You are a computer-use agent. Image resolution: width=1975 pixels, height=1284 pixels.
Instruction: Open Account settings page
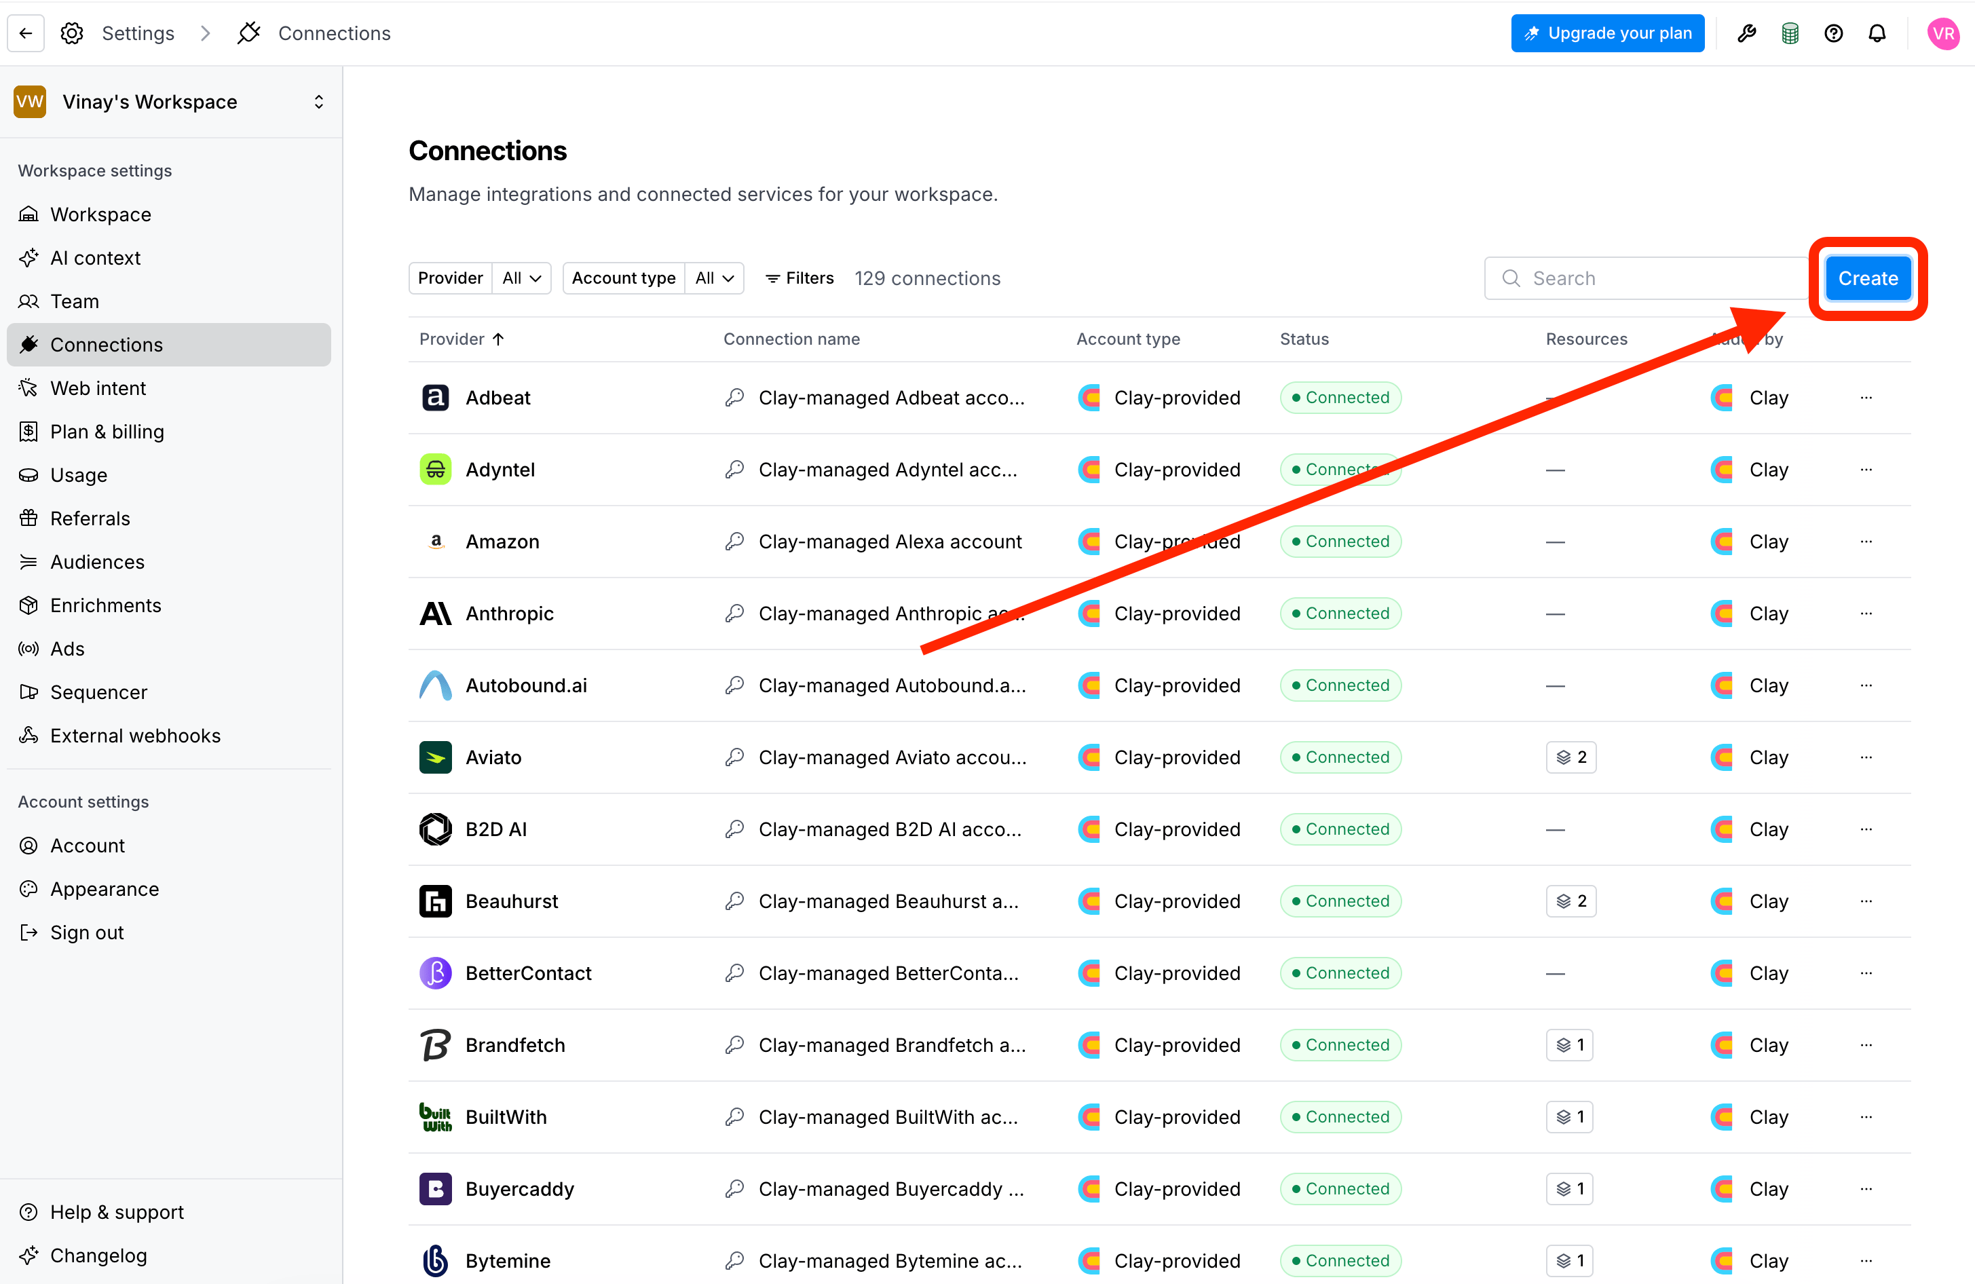tap(169, 846)
